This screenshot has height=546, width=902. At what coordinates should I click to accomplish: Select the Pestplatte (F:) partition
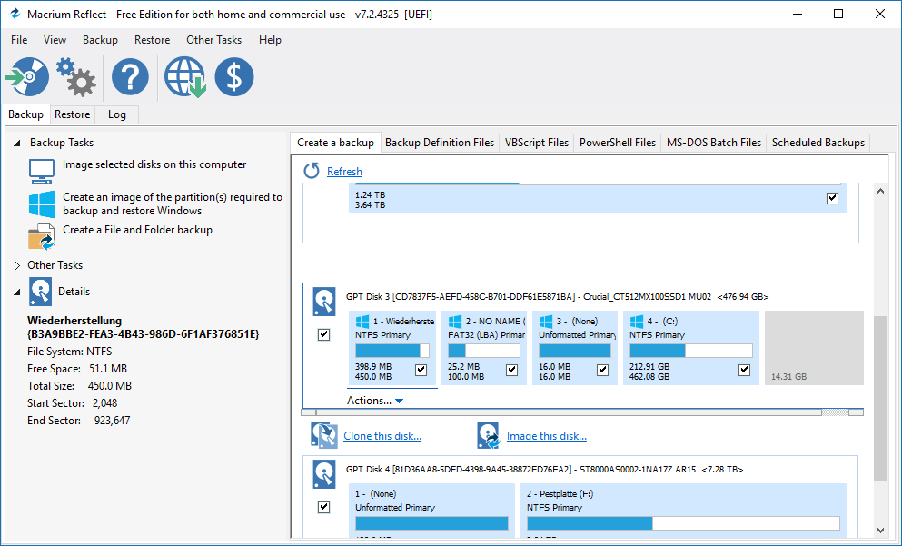pyautogui.click(x=683, y=511)
